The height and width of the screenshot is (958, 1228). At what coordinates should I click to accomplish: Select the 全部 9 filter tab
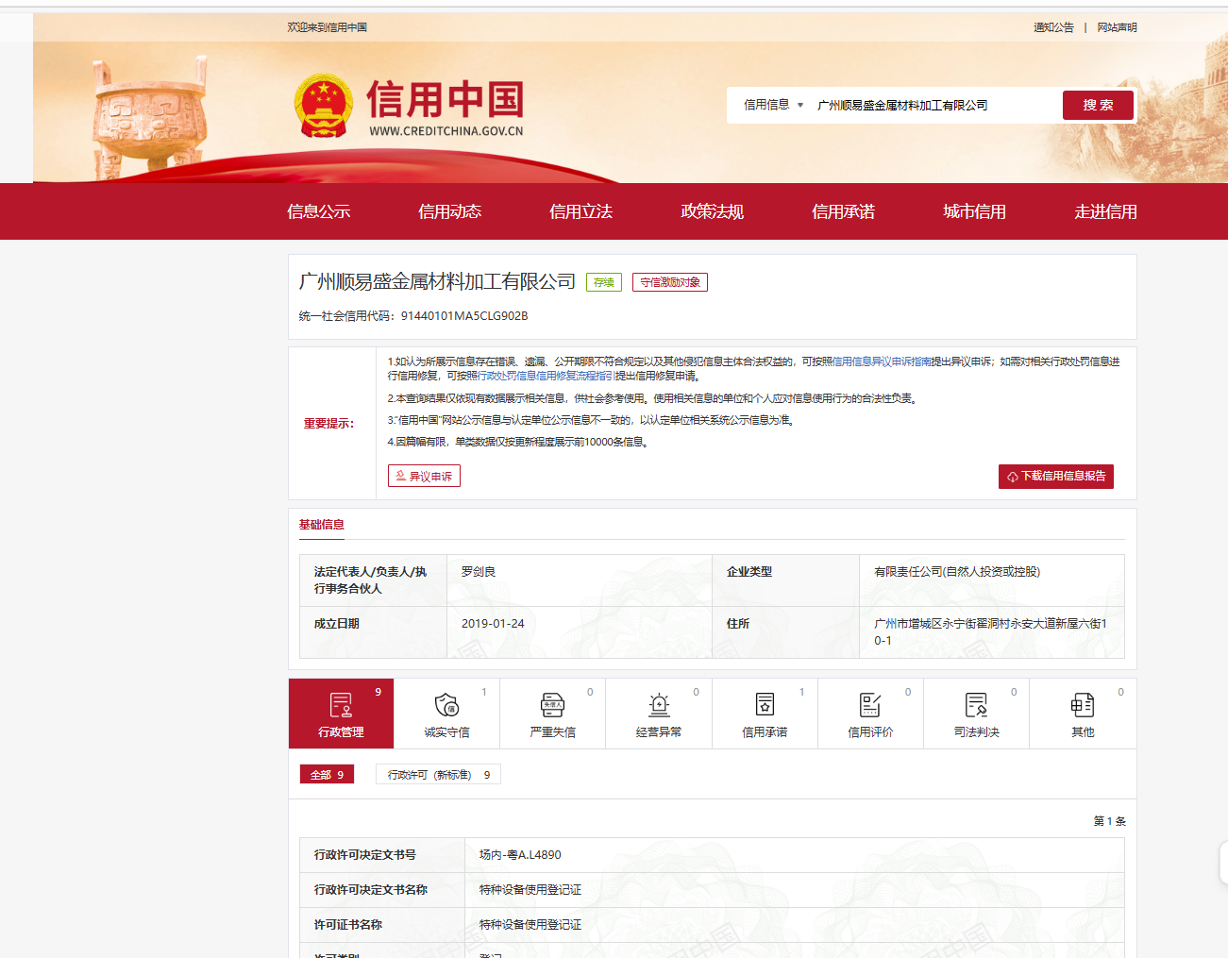(x=327, y=775)
